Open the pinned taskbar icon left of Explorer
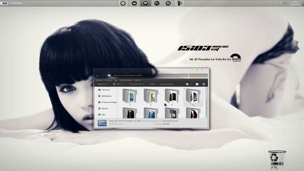 point(134,3)
